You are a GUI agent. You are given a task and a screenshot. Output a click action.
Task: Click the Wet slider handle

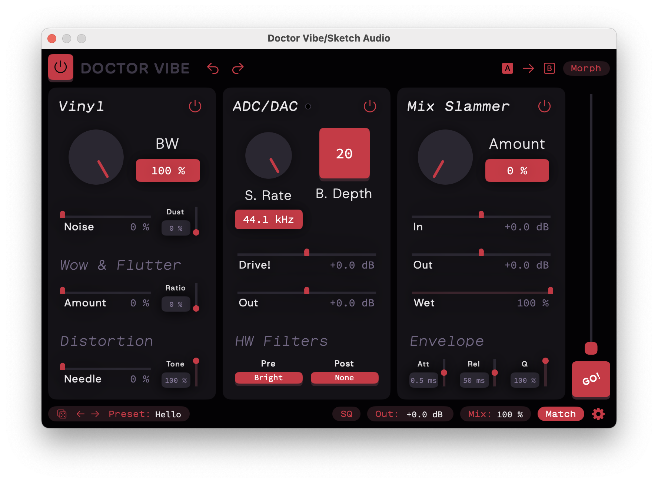(550, 290)
